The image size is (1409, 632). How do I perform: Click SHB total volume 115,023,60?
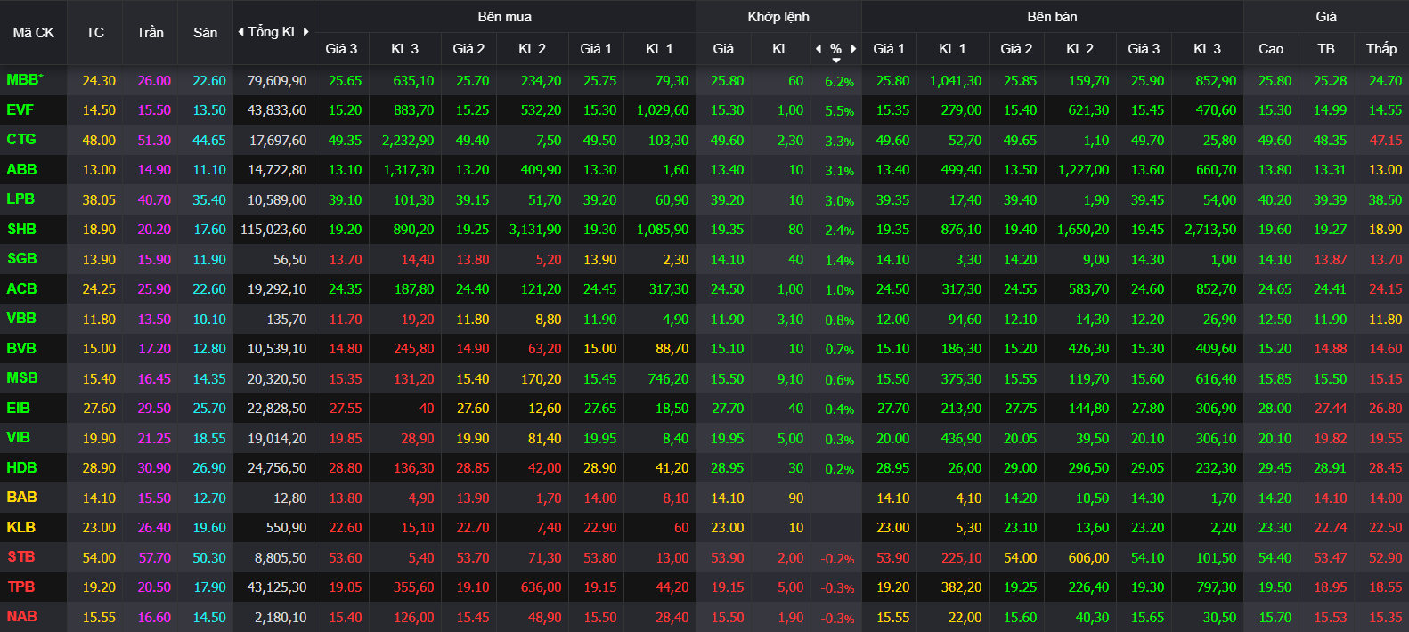click(273, 230)
